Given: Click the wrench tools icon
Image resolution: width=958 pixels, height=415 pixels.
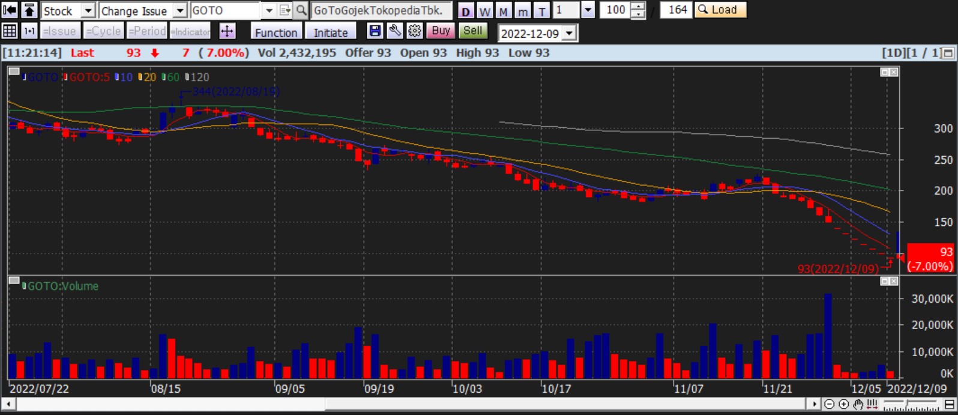Looking at the screenshot, I should [395, 31].
